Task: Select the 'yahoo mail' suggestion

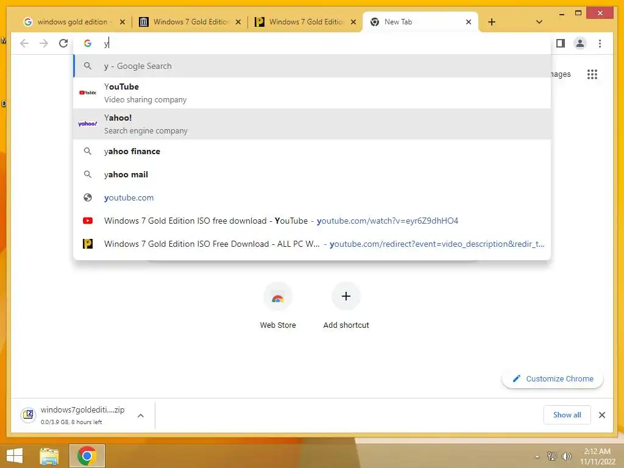Action: point(313,175)
